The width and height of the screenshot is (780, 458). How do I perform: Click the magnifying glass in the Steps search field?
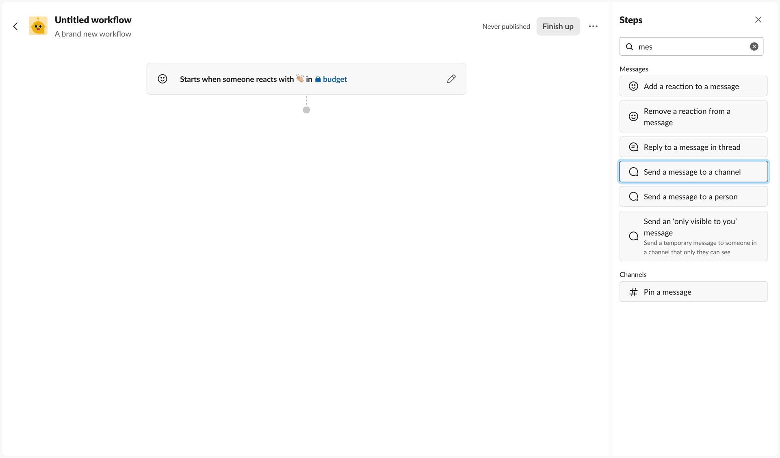[629, 47]
